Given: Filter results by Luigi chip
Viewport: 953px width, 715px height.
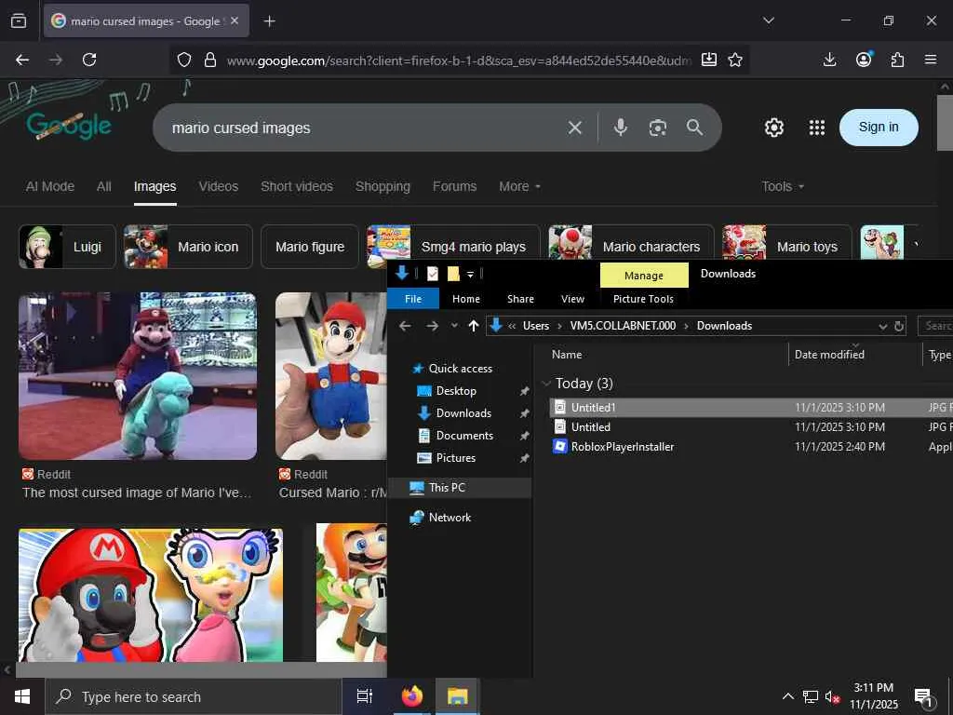Looking at the screenshot, I should (x=67, y=247).
